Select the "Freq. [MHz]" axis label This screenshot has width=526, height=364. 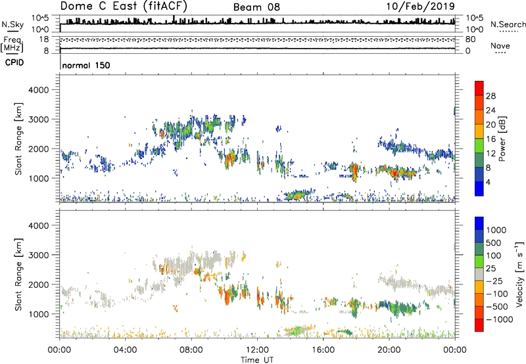[12, 44]
